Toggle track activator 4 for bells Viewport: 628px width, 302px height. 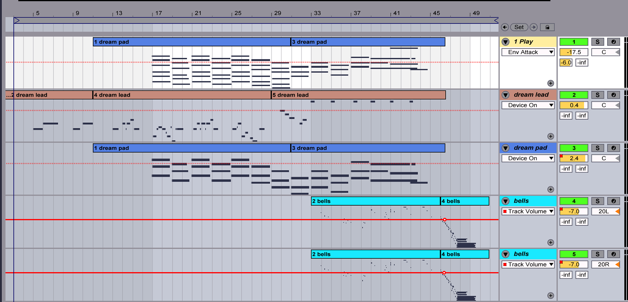tap(574, 201)
